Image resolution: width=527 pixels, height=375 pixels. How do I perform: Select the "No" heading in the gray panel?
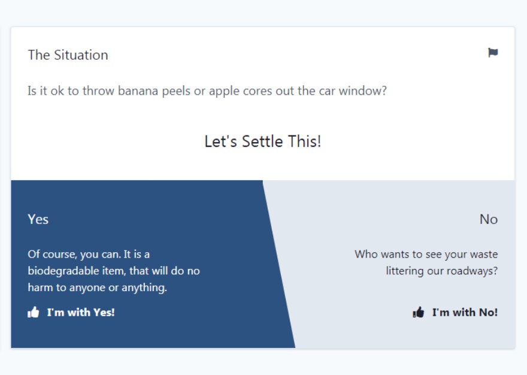(x=488, y=219)
